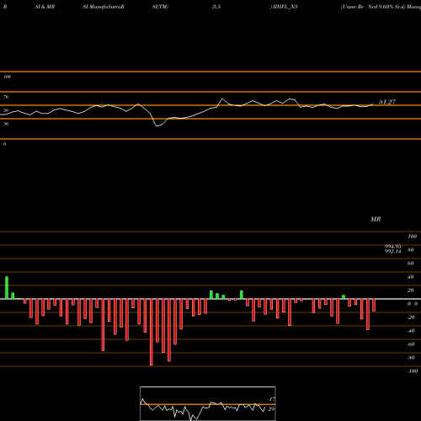Click the 50 level label on RSI axis
The height and width of the screenshot is (421, 421).
6,110
